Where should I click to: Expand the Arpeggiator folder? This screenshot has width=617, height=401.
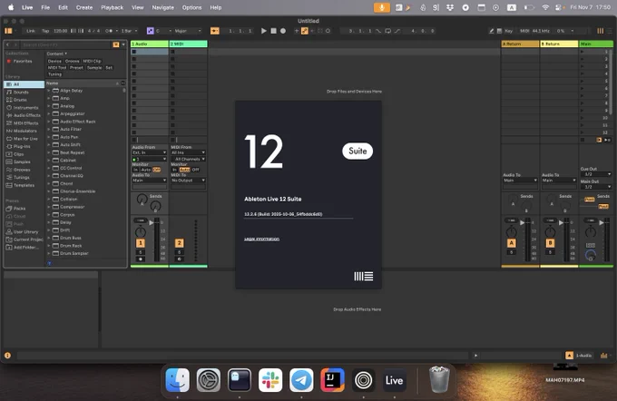pyautogui.click(x=49, y=113)
